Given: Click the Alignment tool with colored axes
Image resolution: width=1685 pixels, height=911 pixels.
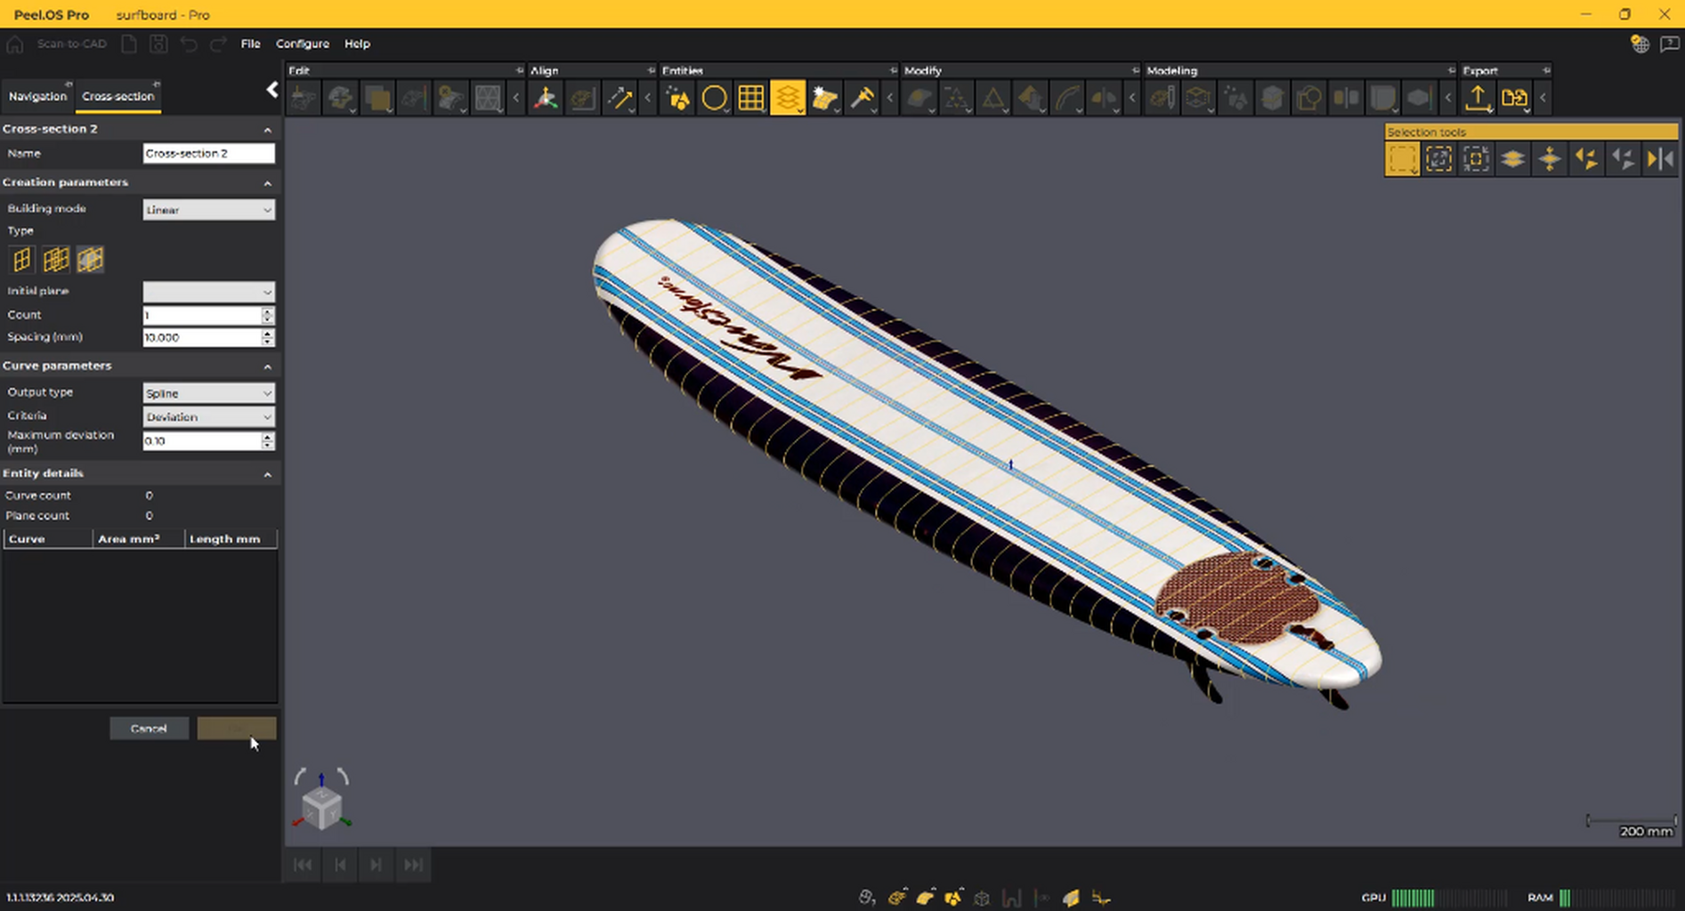Looking at the screenshot, I should click(546, 98).
